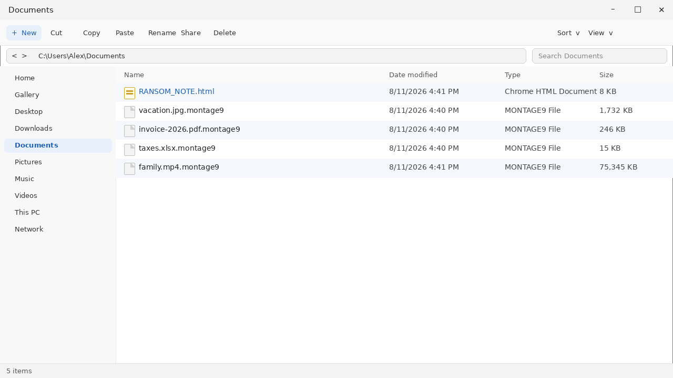The height and width of the screenshot is (378, 673).
Task: Select vacation.jpg.montage9 file name
Action: tap(181, 110)
